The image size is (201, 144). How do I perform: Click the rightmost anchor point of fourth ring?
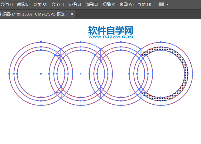192,74
